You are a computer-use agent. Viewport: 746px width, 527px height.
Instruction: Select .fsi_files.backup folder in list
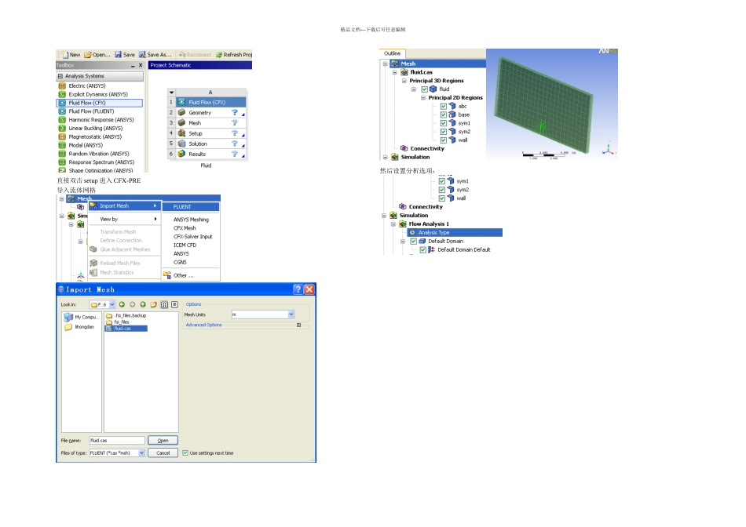pyautogui.click(x=126, y=315)
